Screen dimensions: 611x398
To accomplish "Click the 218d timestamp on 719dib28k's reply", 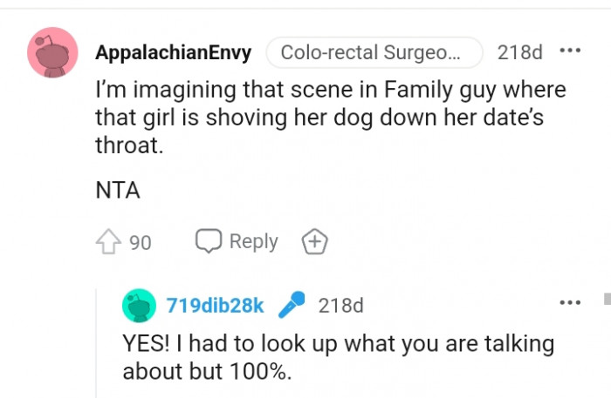I will [340, 306].
